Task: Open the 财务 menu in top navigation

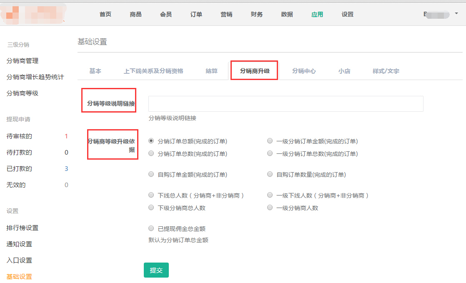Action: tap(257, 14)
